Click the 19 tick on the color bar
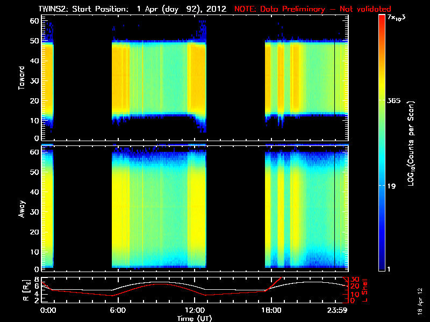The image size is (430, 322). pyautogui.click(x=391, y=186)
